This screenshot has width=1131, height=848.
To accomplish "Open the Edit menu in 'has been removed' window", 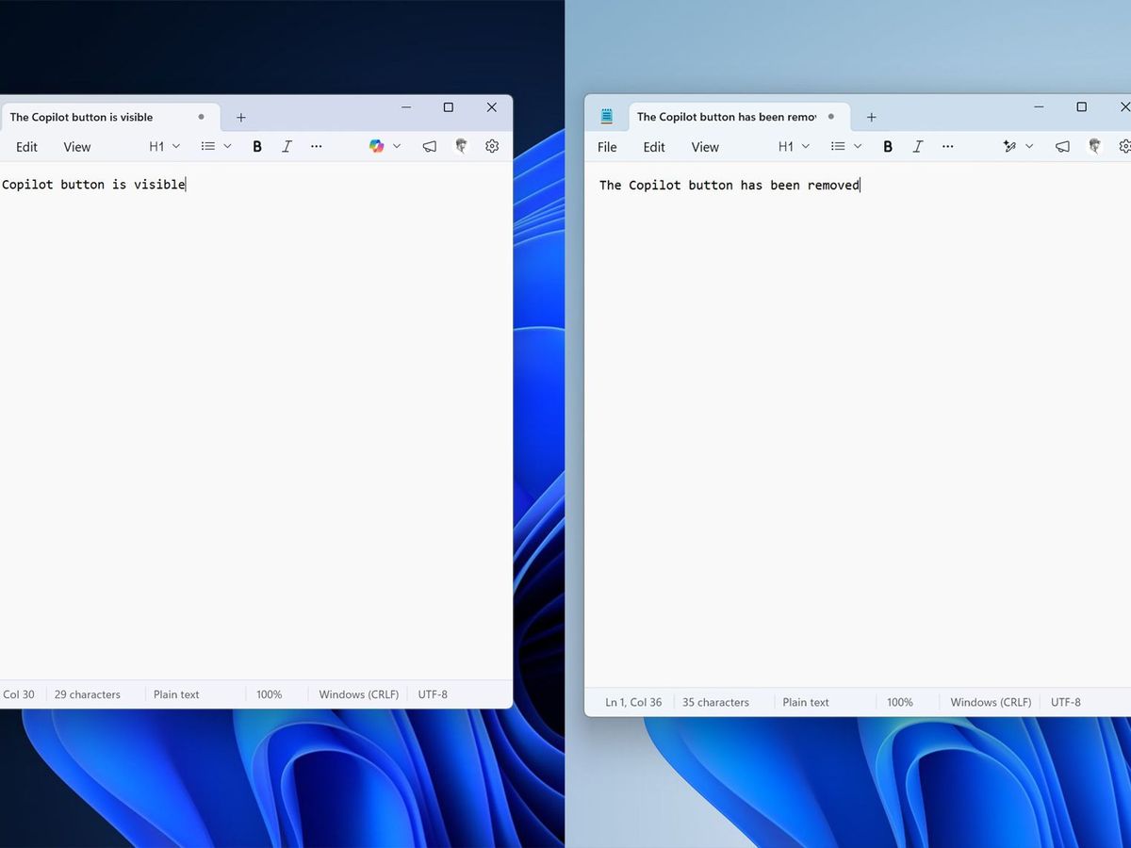I will coord(654,147).
